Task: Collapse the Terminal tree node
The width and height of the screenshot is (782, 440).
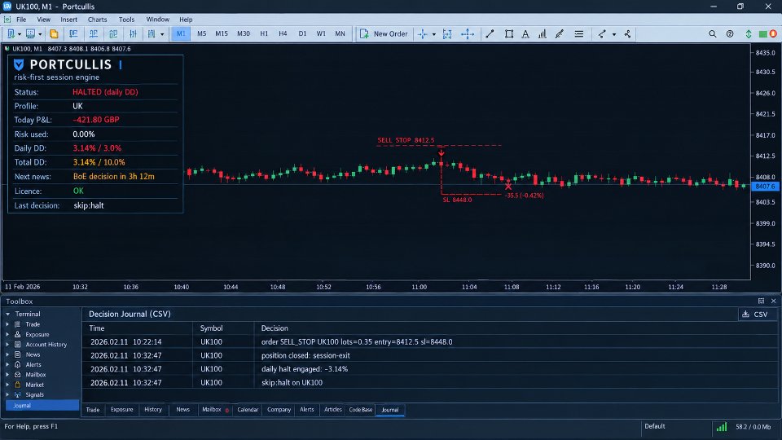Action: tap(7, 315)
